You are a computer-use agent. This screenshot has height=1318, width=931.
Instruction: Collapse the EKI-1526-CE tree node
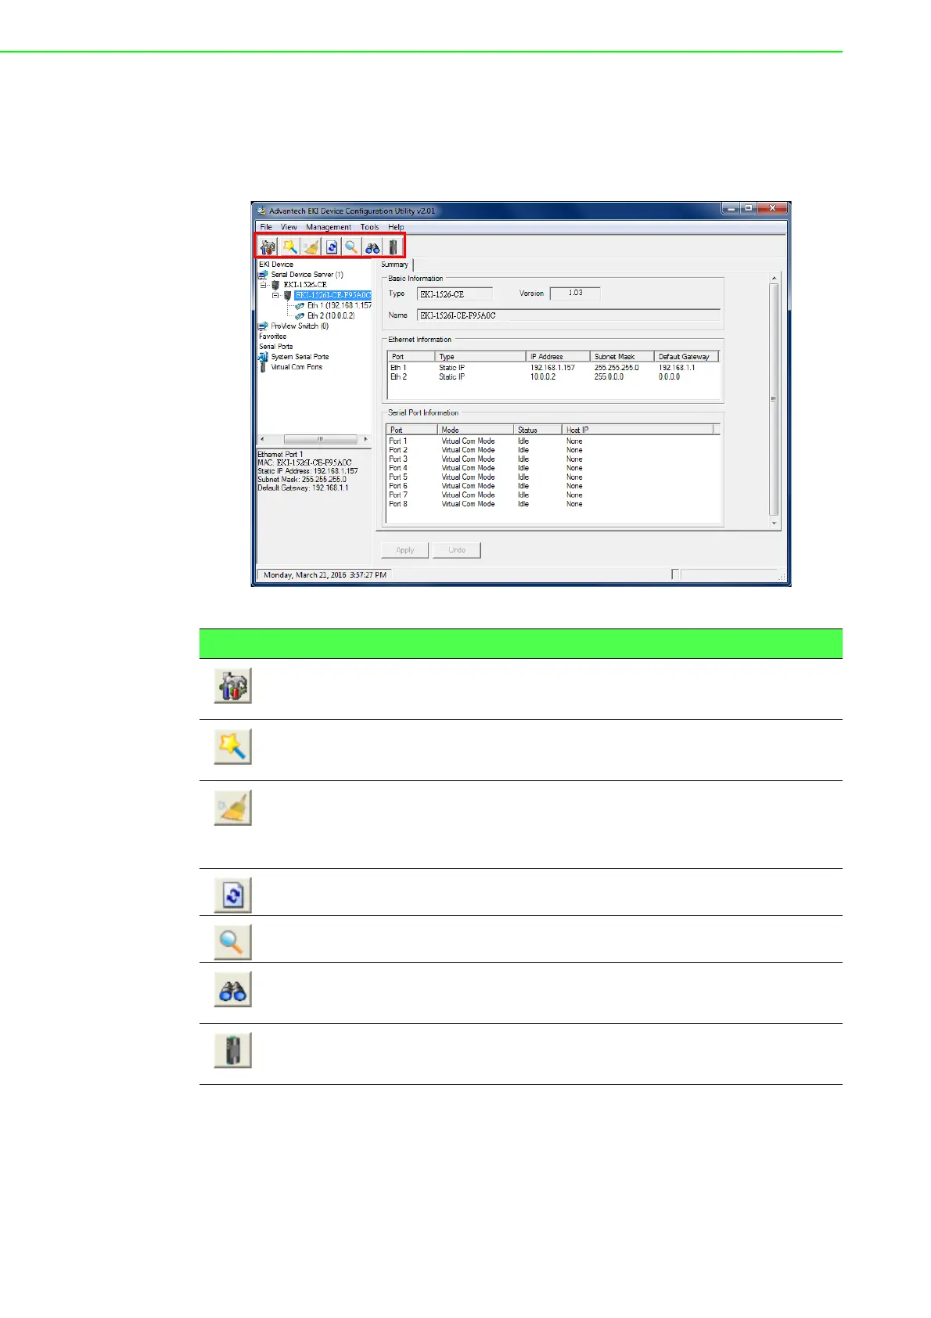pyautogui.click(x=264, y=285)
